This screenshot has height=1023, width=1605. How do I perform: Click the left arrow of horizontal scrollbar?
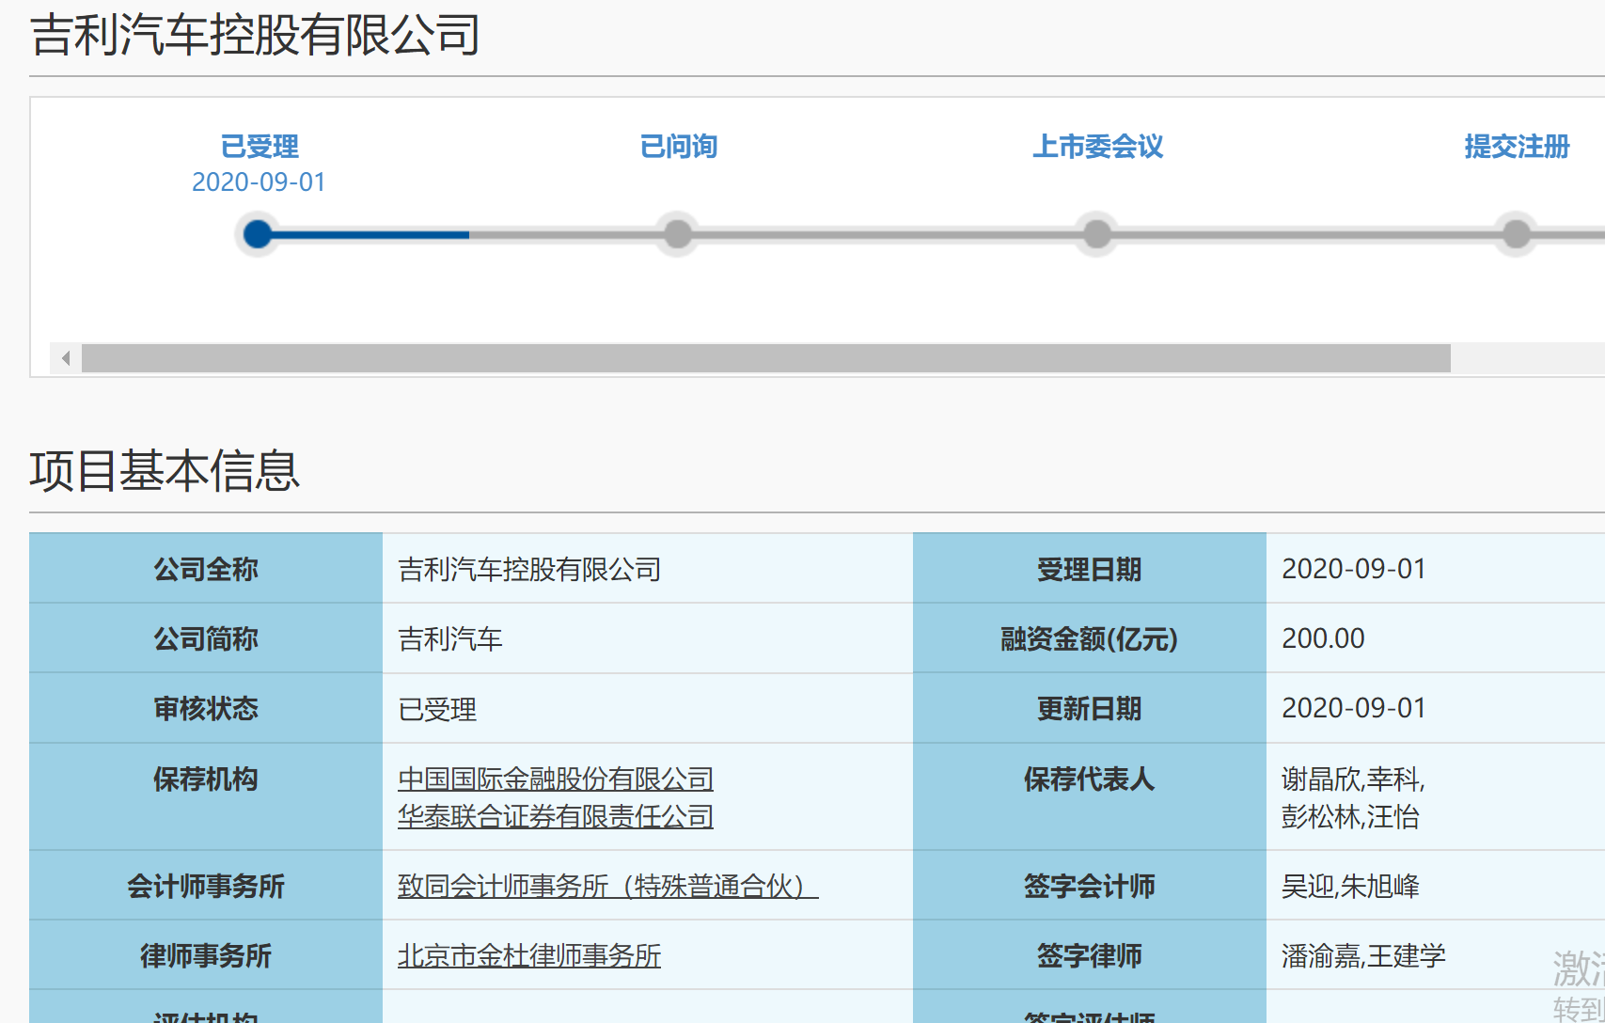(66, 358)
